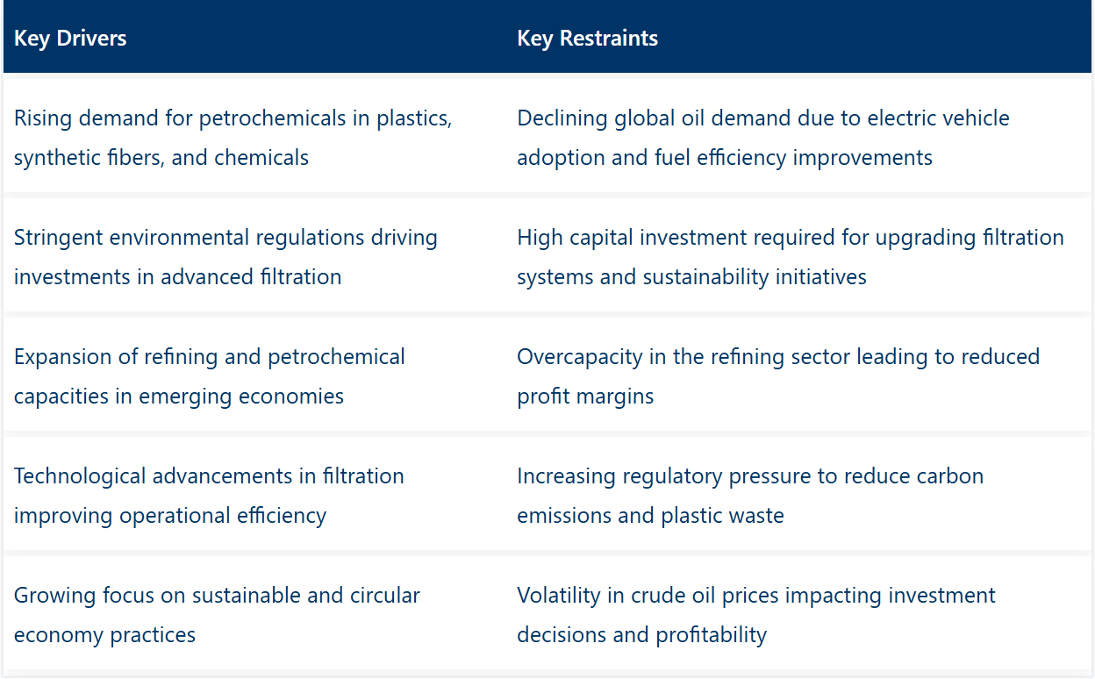Click the increasing regulatory pressure cell
This screenshot has width=1095, height=679.
point(799,496)
